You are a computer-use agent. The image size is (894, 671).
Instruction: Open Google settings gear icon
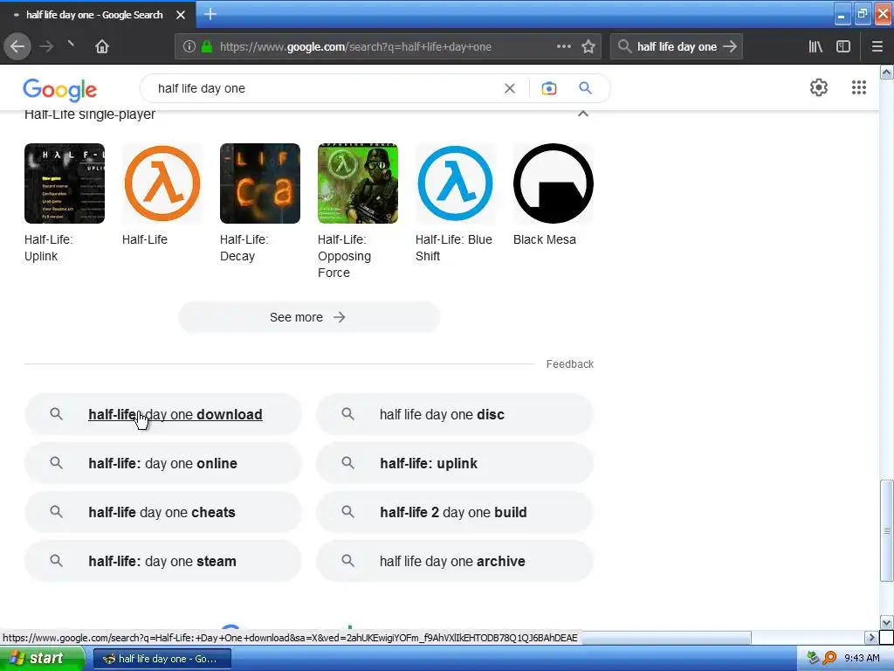[x=819, y=87]
